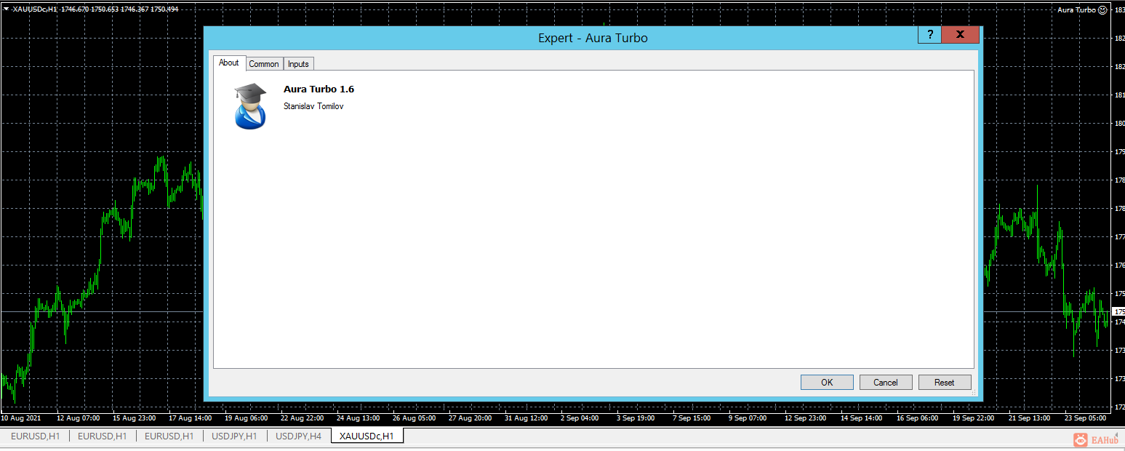Close the Expert - Aura Turbo dialog

coord(960,35)
